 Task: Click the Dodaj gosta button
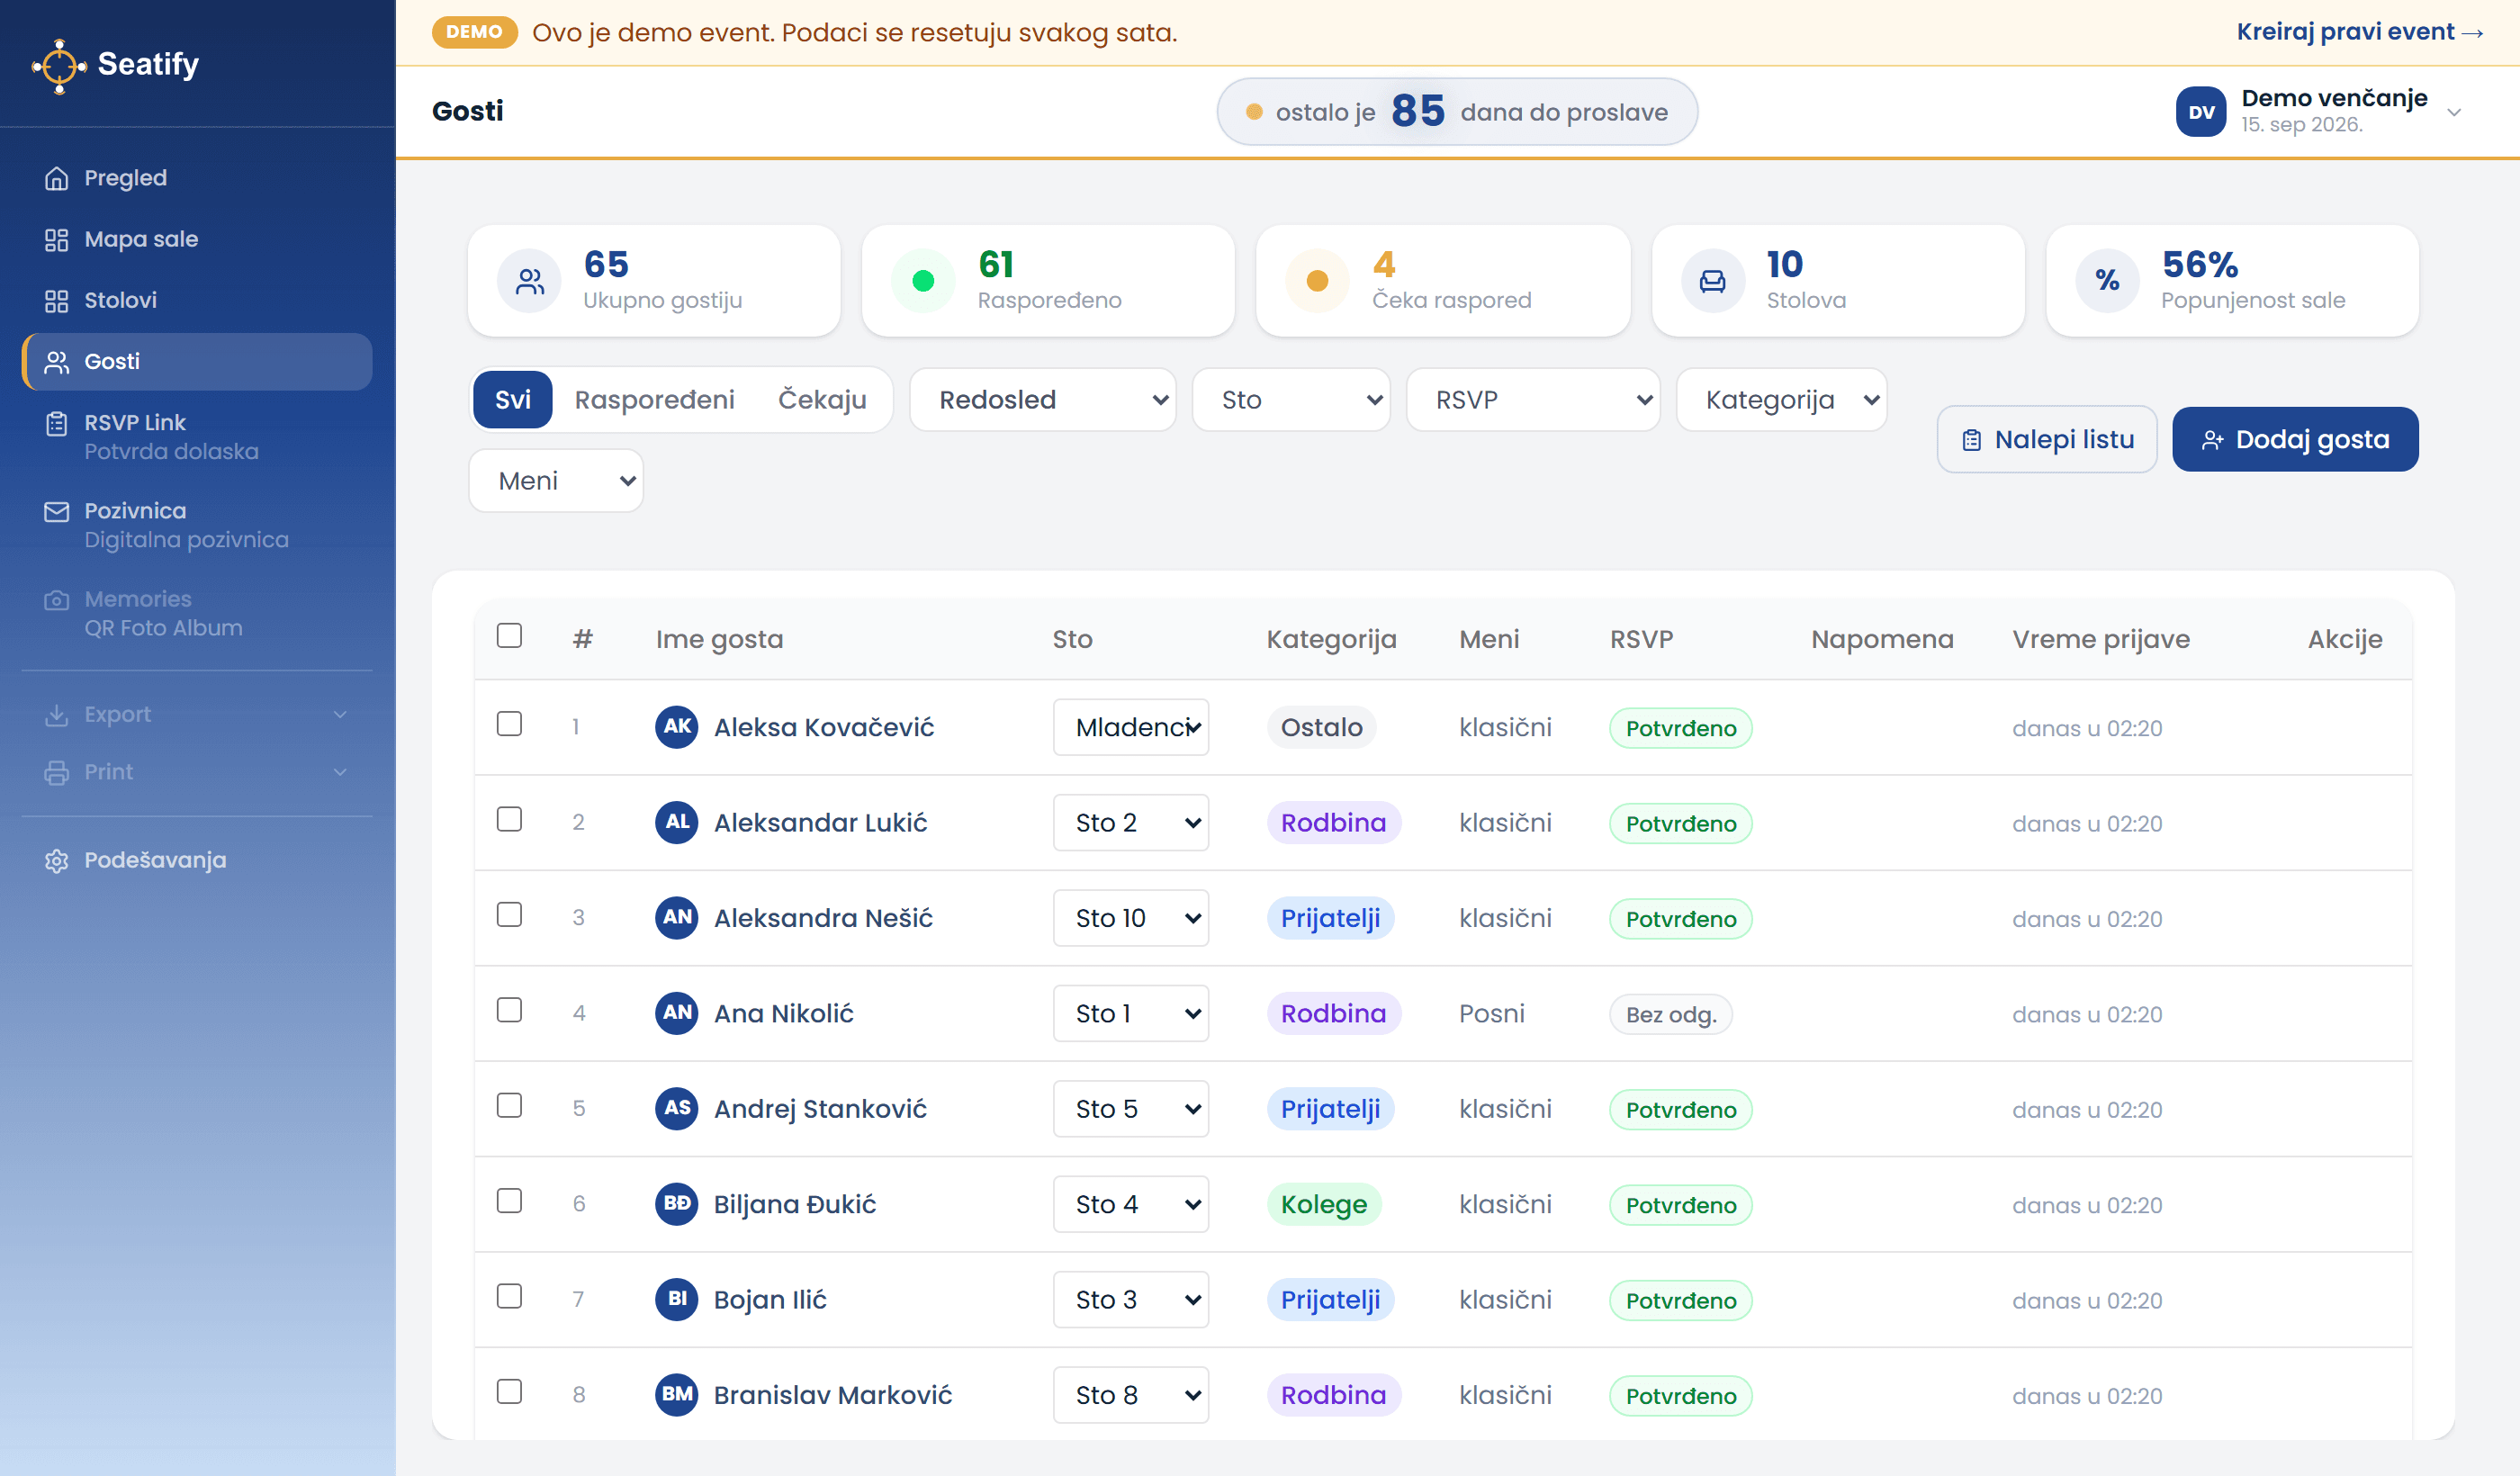coord(2295,439)
